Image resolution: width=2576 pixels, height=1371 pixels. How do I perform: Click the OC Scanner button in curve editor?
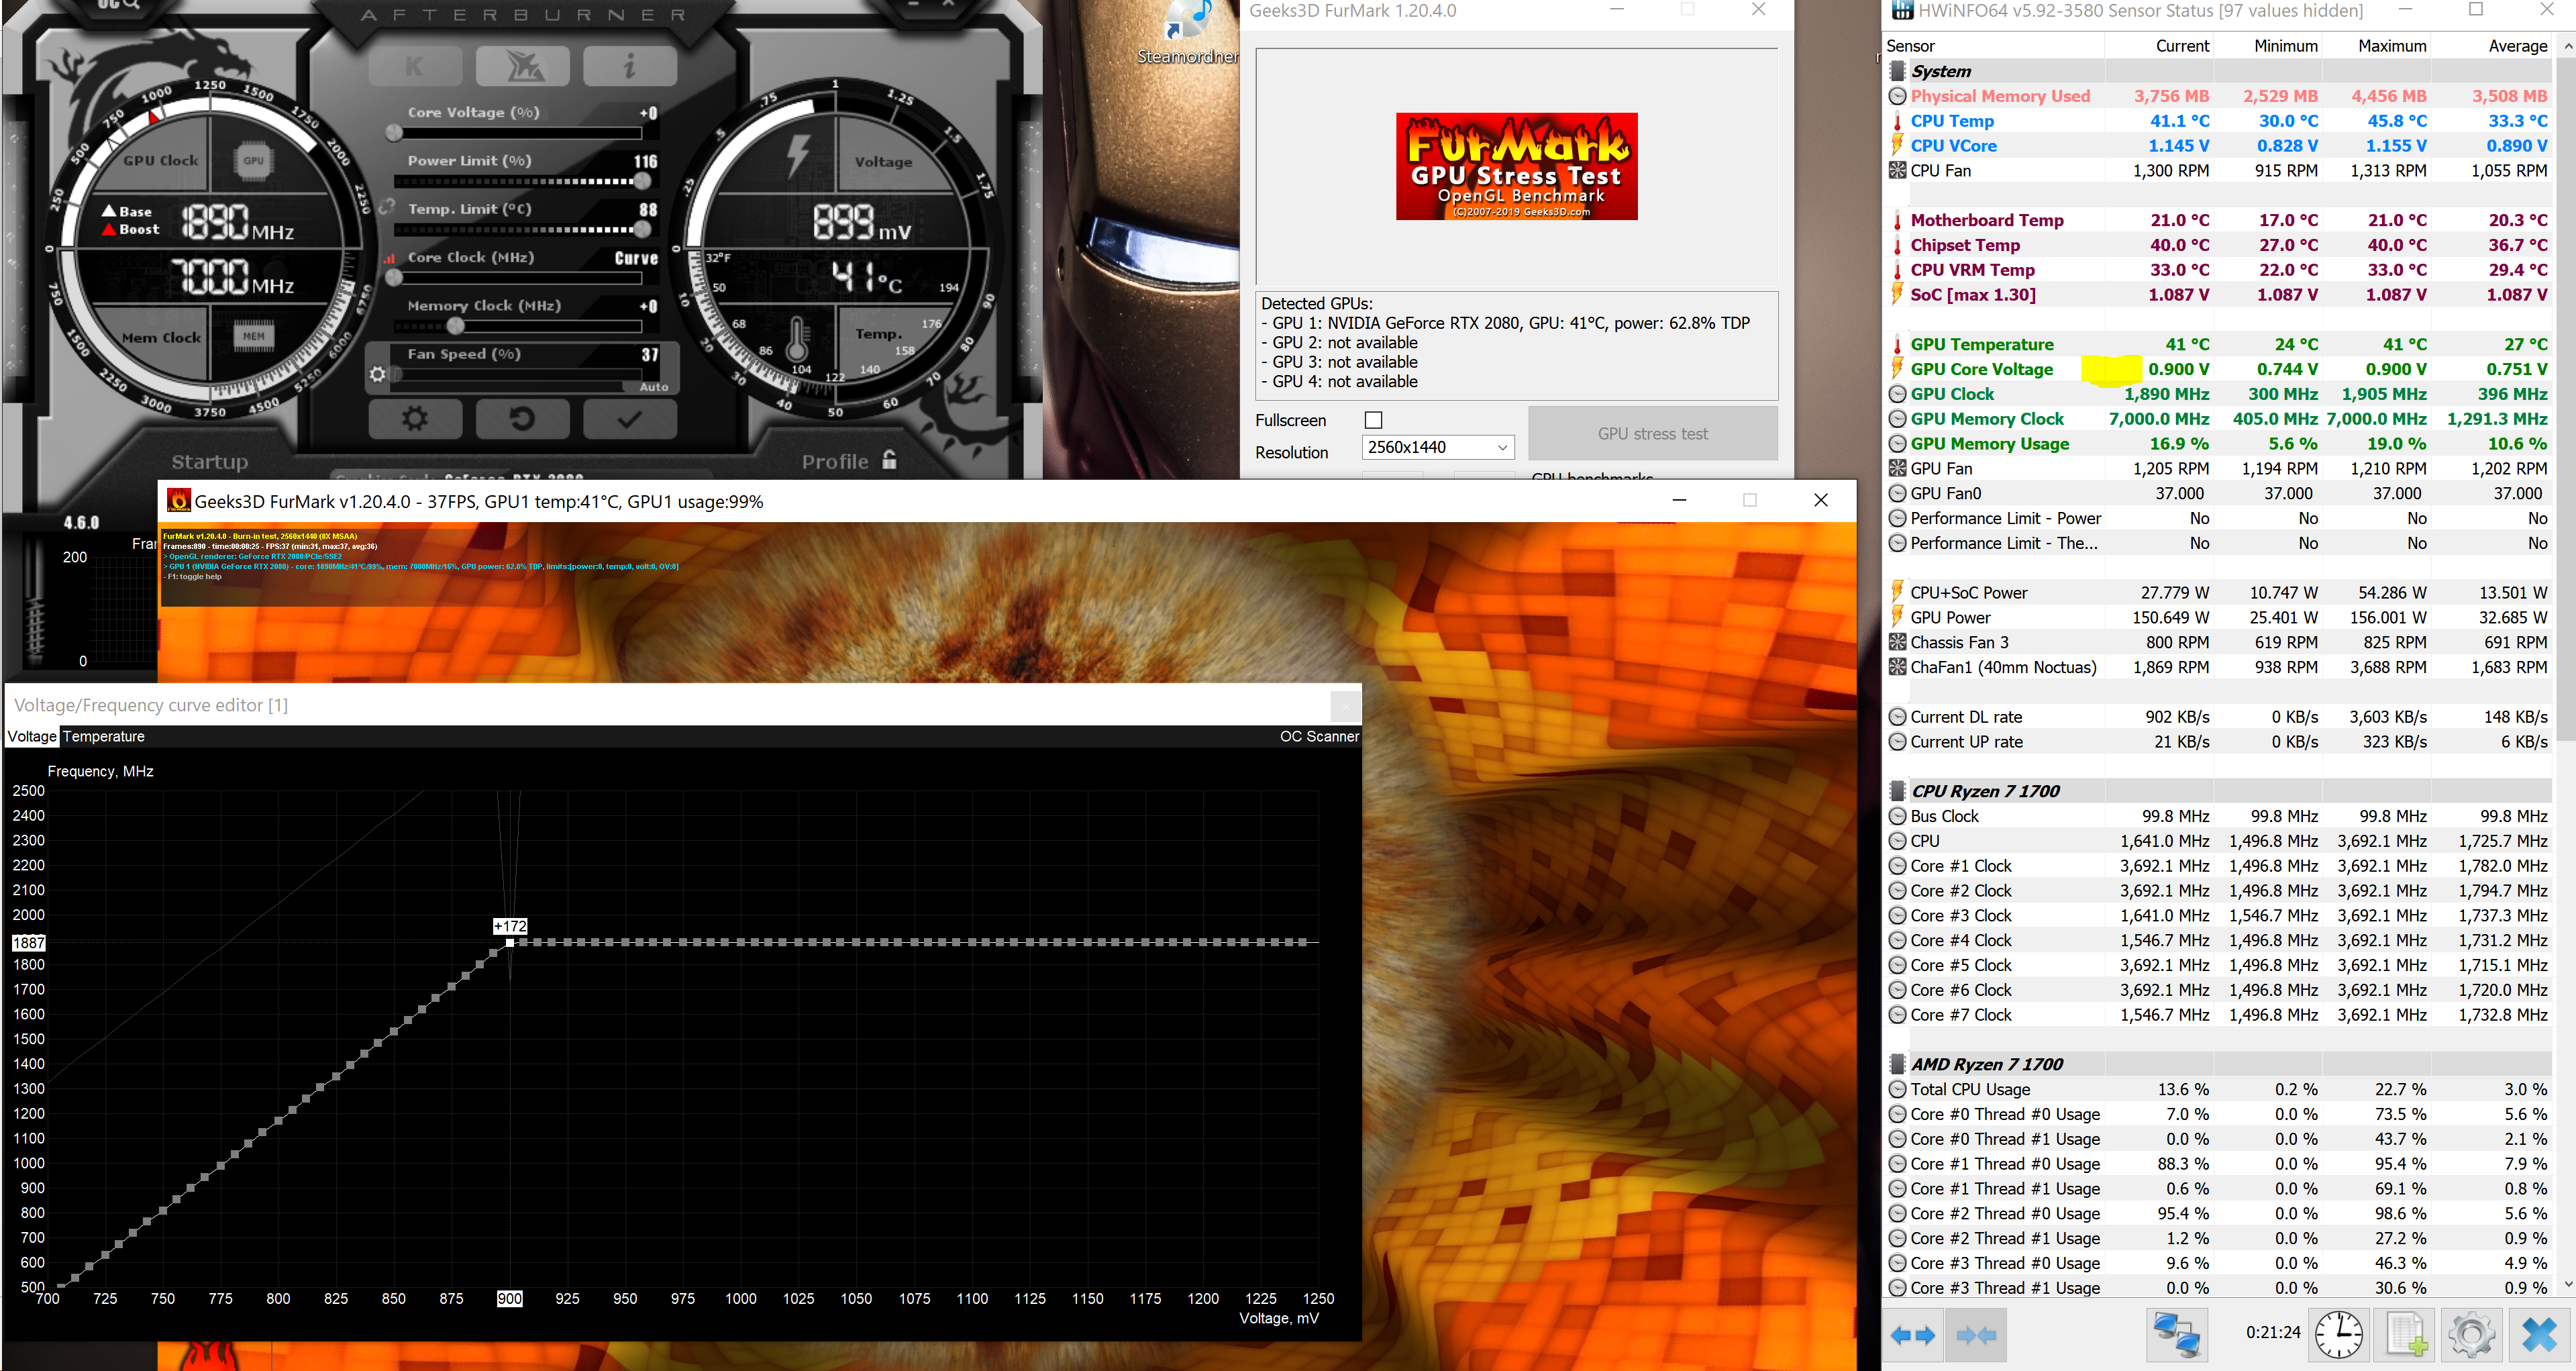click(1319, 736)
